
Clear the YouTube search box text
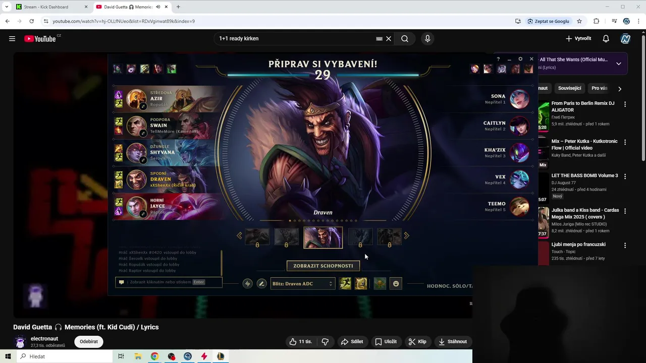click(x=389, y=39)
